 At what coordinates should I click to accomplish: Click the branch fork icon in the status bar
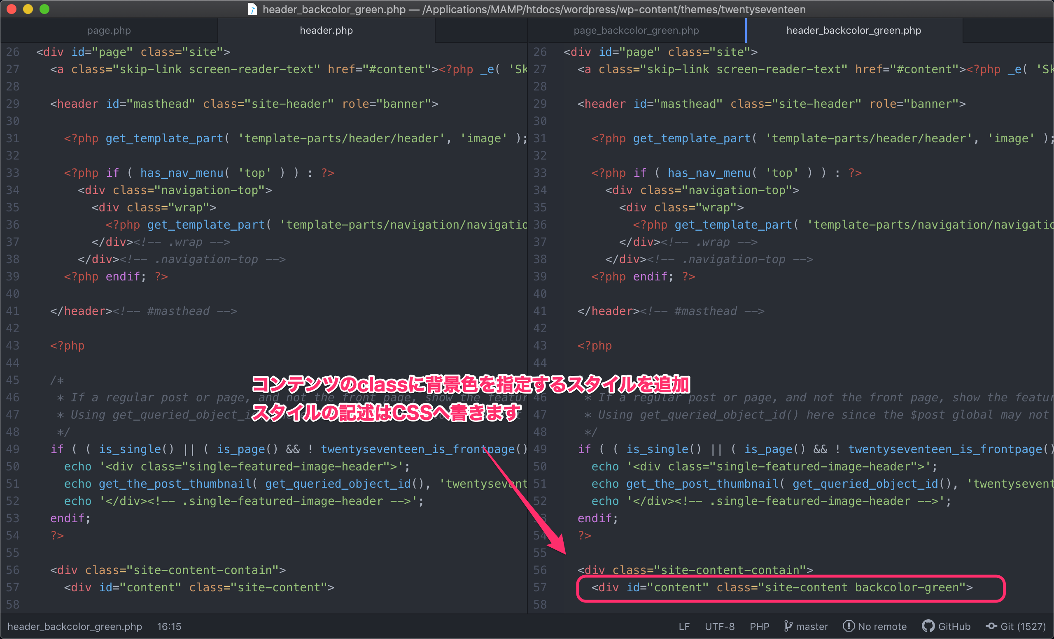788,626
